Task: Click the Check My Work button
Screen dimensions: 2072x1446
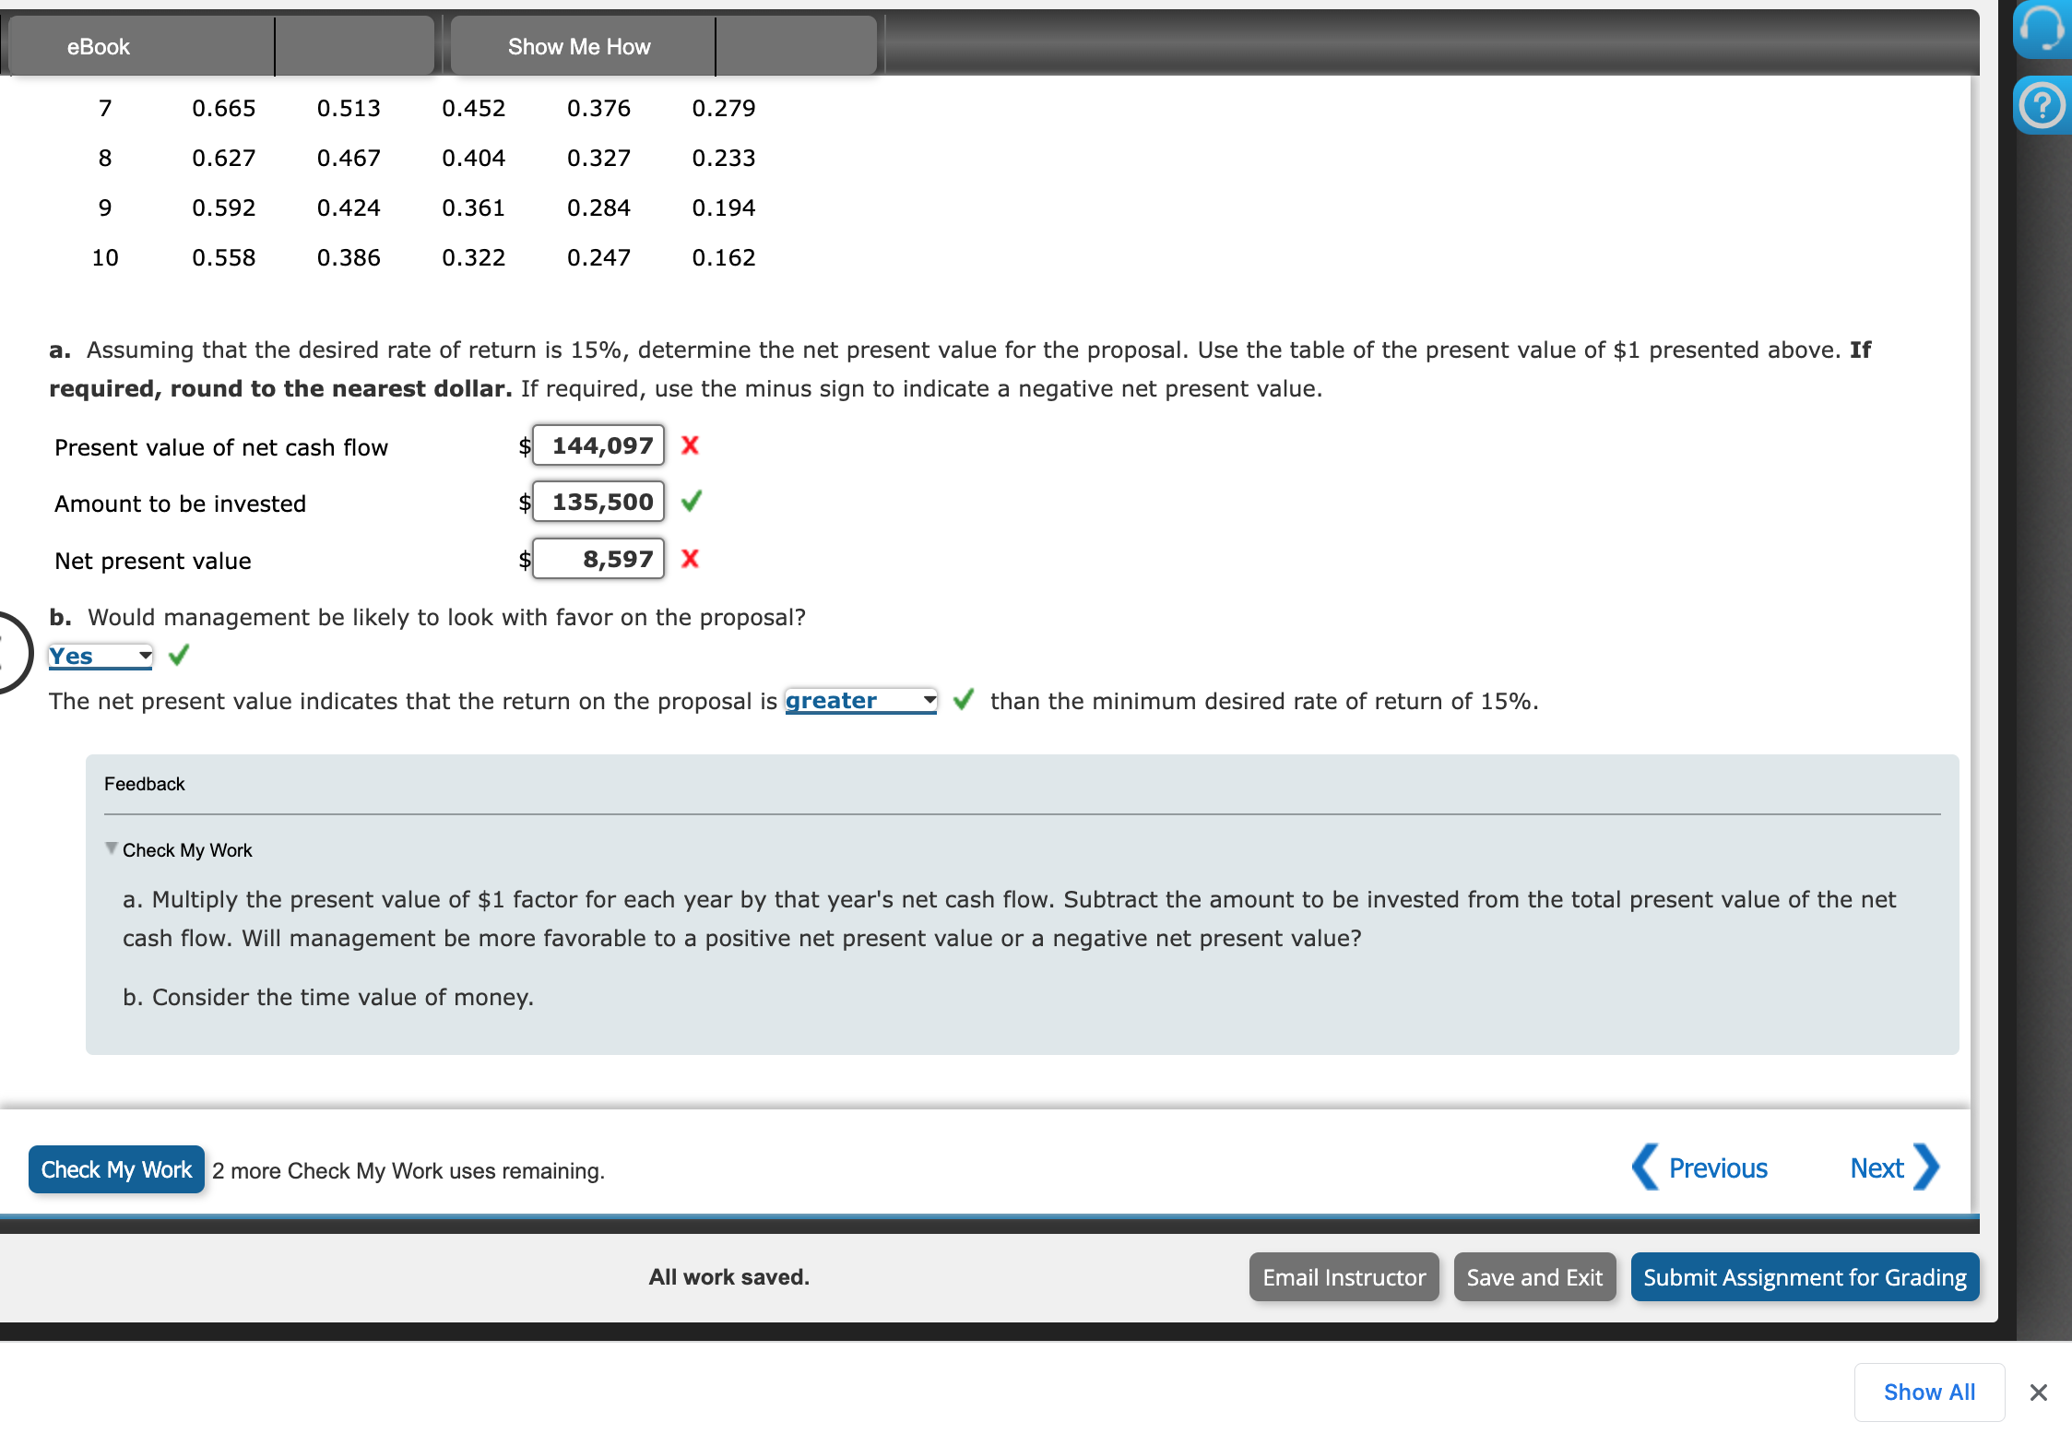Action: pyautogui.click(x=115, y=1169)
